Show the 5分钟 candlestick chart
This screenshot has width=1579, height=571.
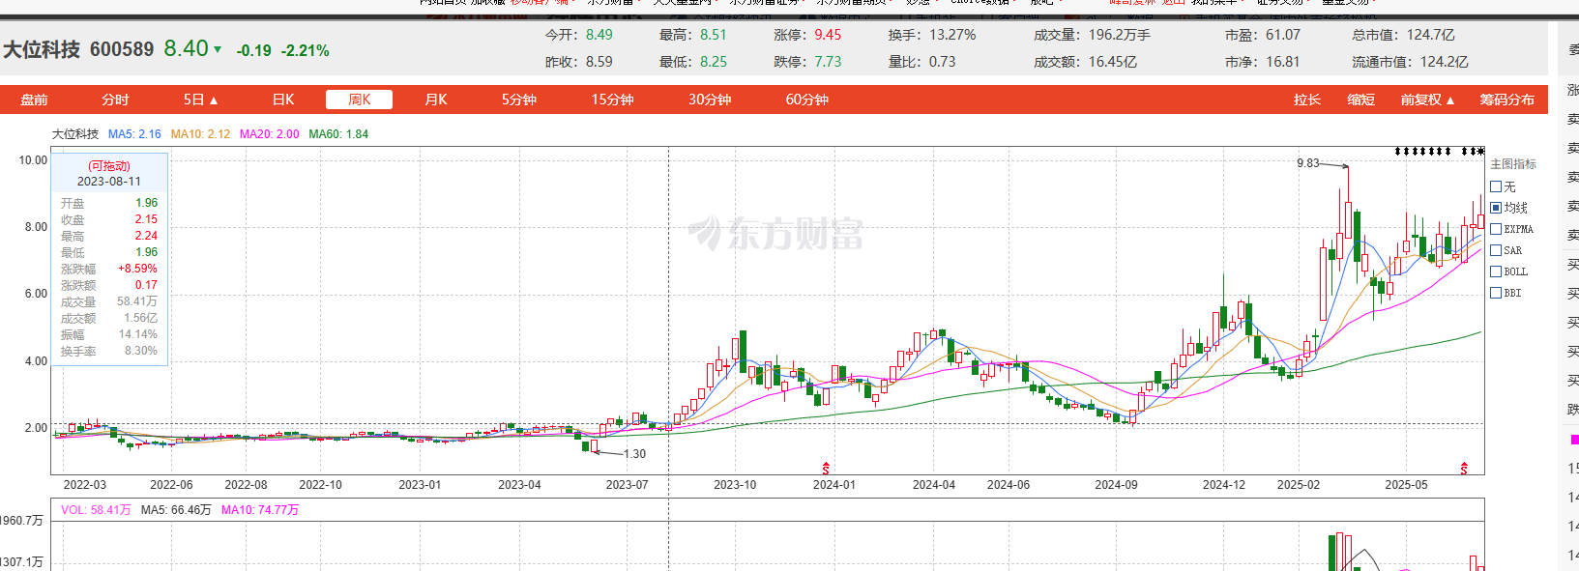pyautogui.click(x=518, y=100)
